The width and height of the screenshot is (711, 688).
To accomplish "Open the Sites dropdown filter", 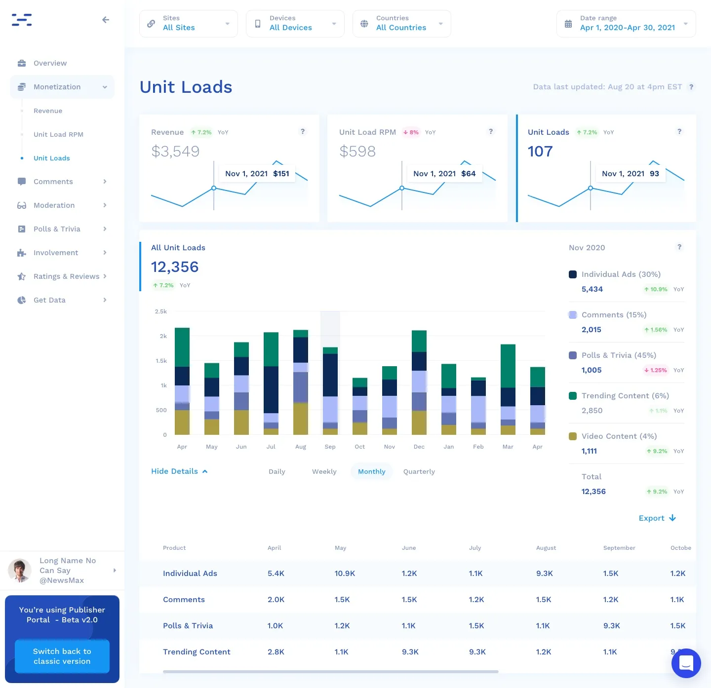I will 189,24.
